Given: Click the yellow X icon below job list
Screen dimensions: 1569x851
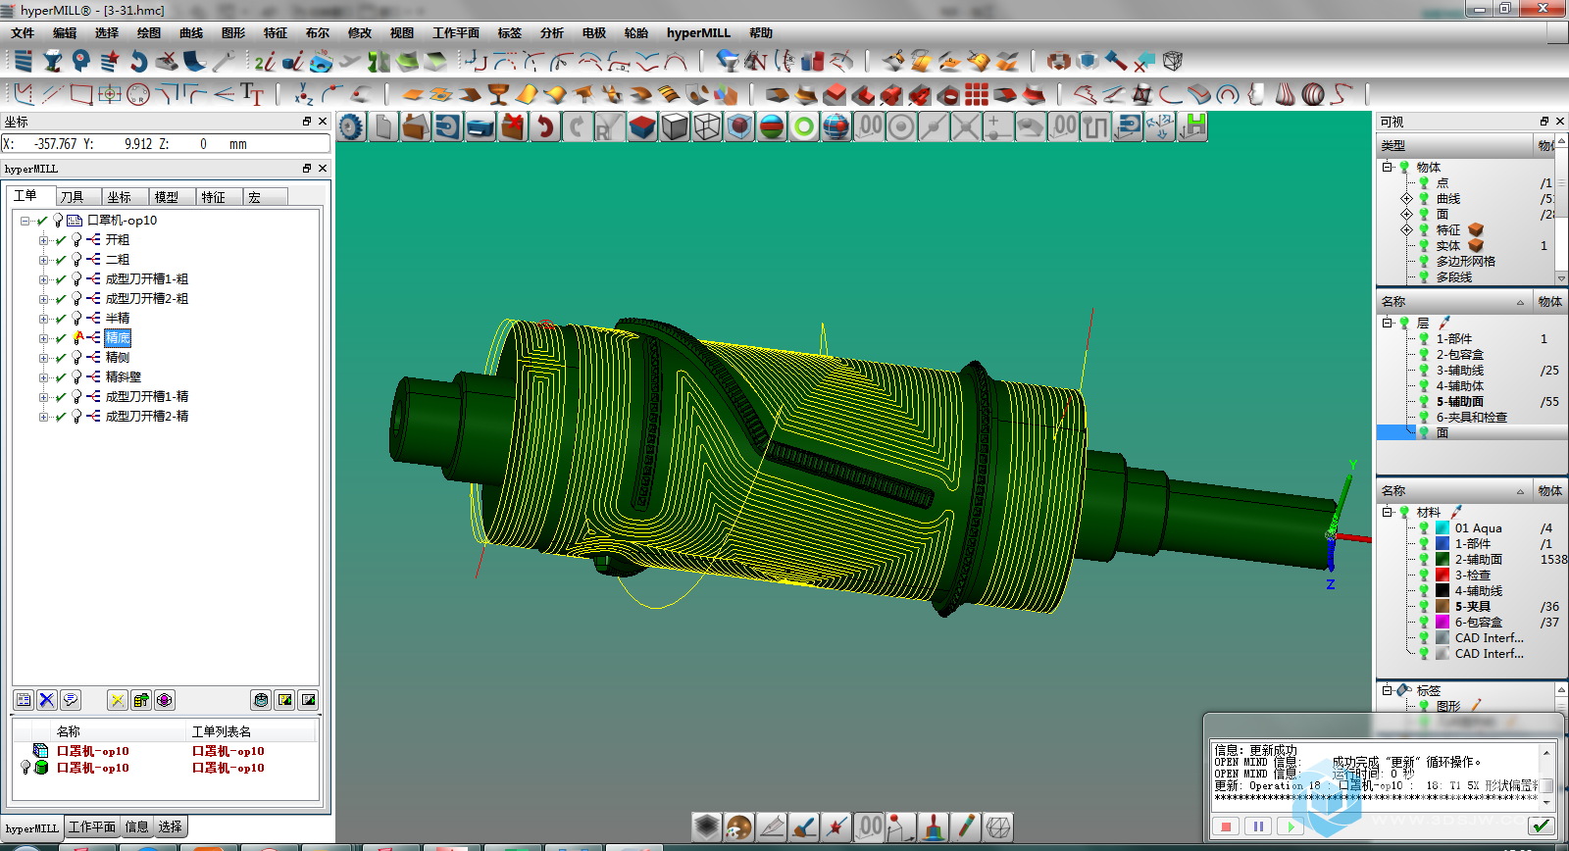Looking at the screenshot, I should pos(118,700).
